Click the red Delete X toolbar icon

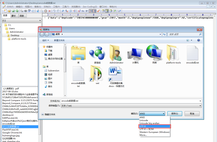click(x=49, y=11)
